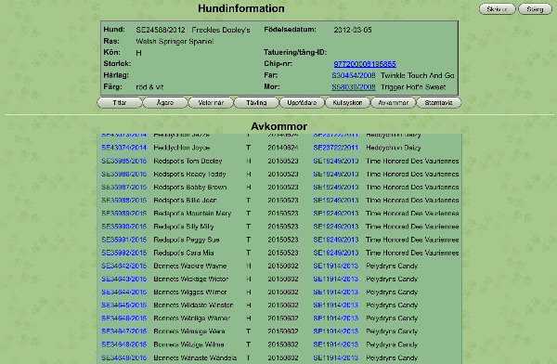557x364 pixels.
Task: Open mother link SE19249/2013 in Bobby Brown row
Action: (336, 188)
